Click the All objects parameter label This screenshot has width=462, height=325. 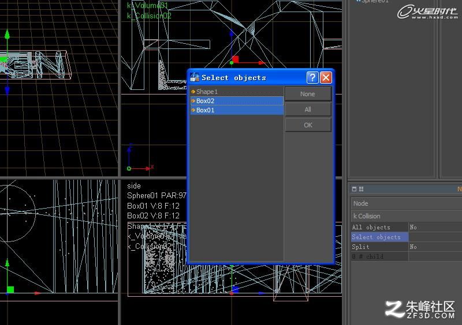(371, 227)
